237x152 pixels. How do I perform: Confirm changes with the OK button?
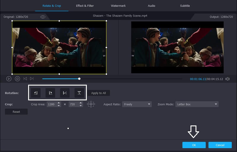194,145
